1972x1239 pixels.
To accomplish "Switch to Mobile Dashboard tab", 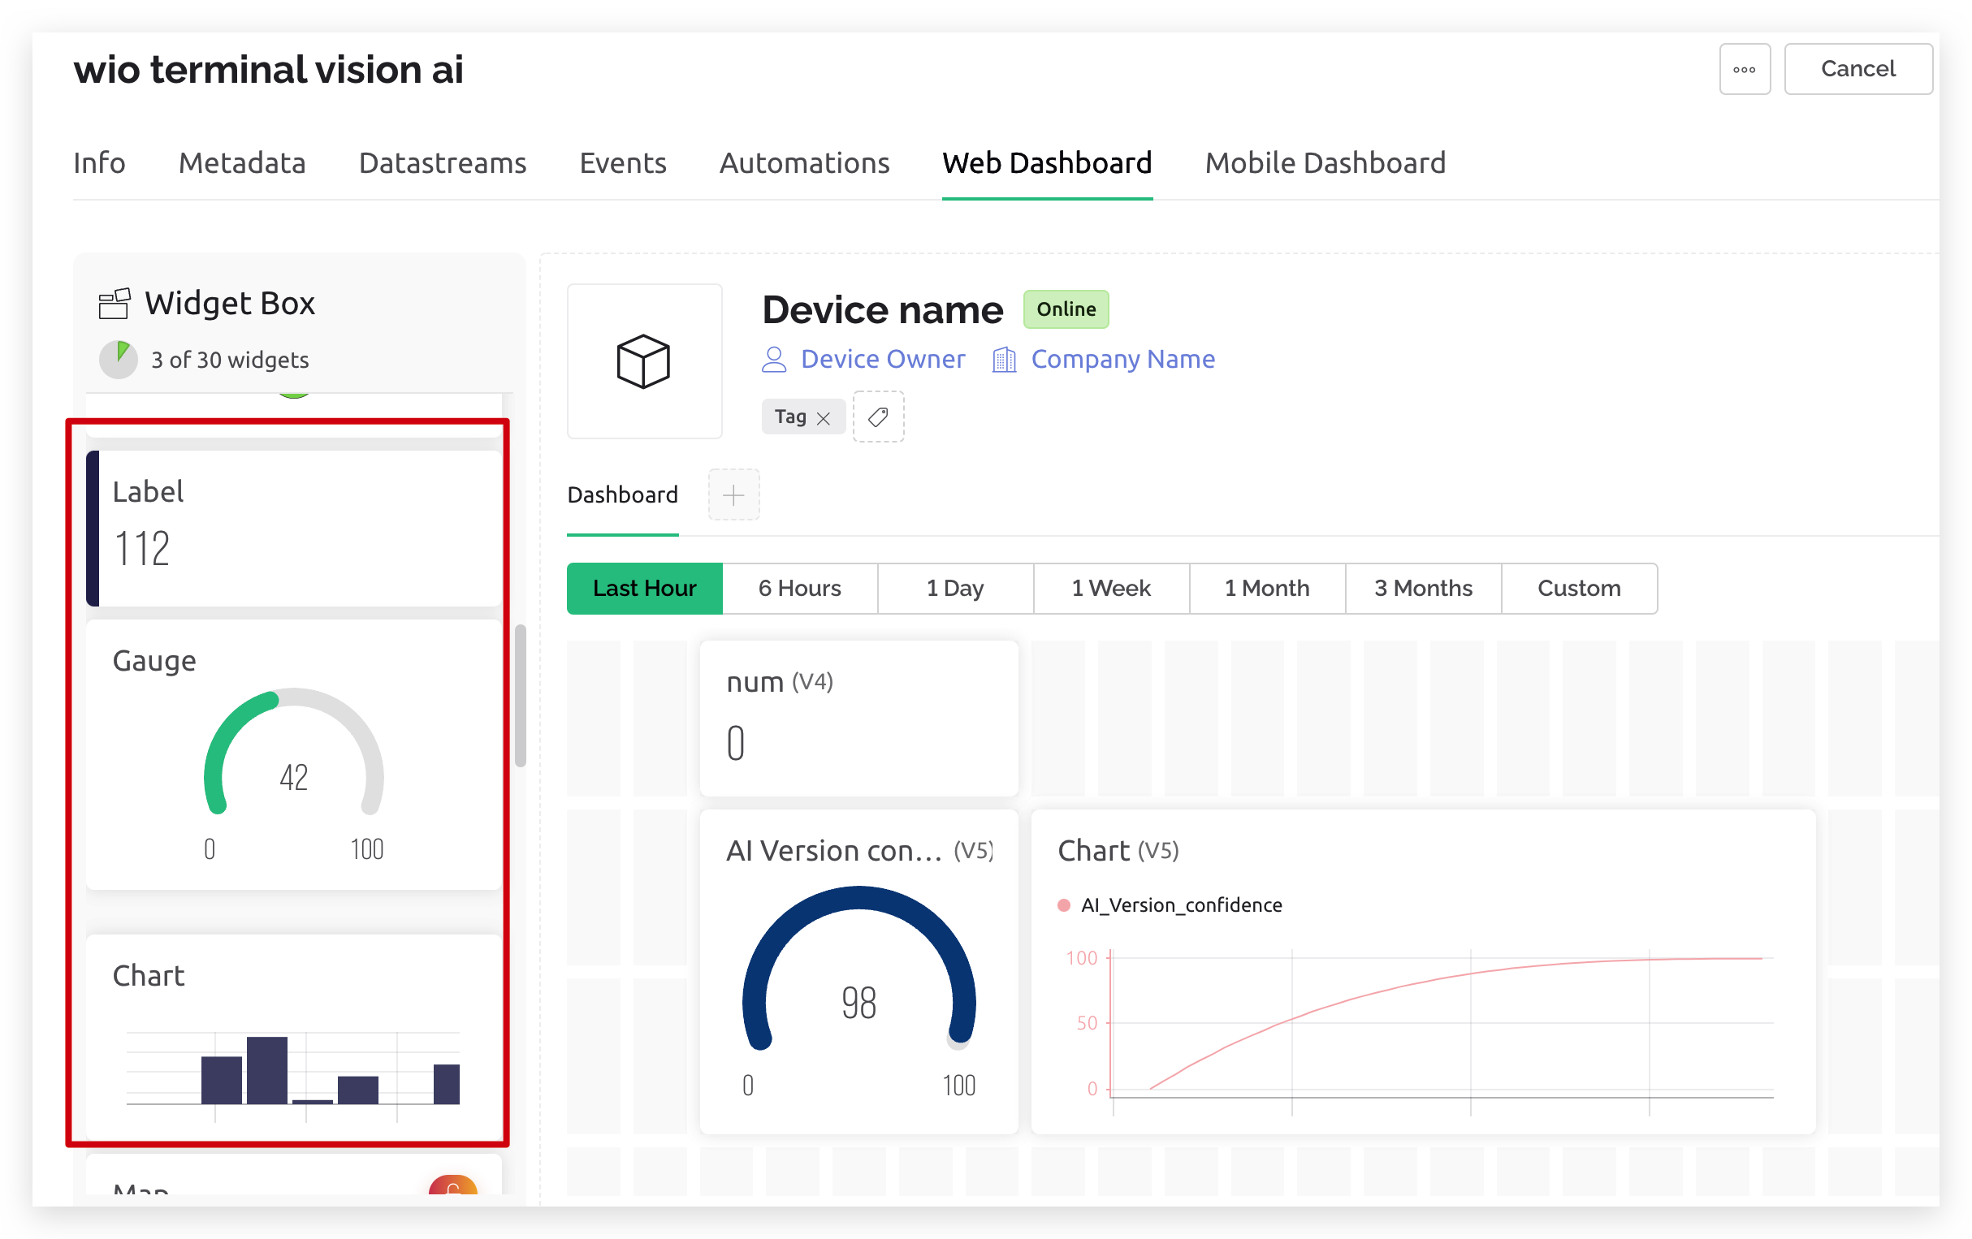I will point(1285,162).
